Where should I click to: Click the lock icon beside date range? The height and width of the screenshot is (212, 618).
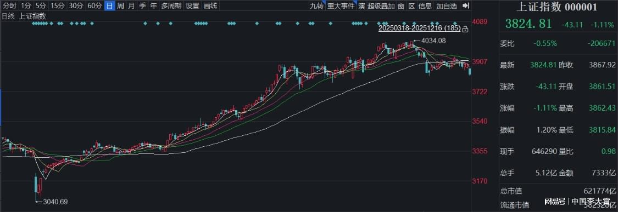[465, 28]
